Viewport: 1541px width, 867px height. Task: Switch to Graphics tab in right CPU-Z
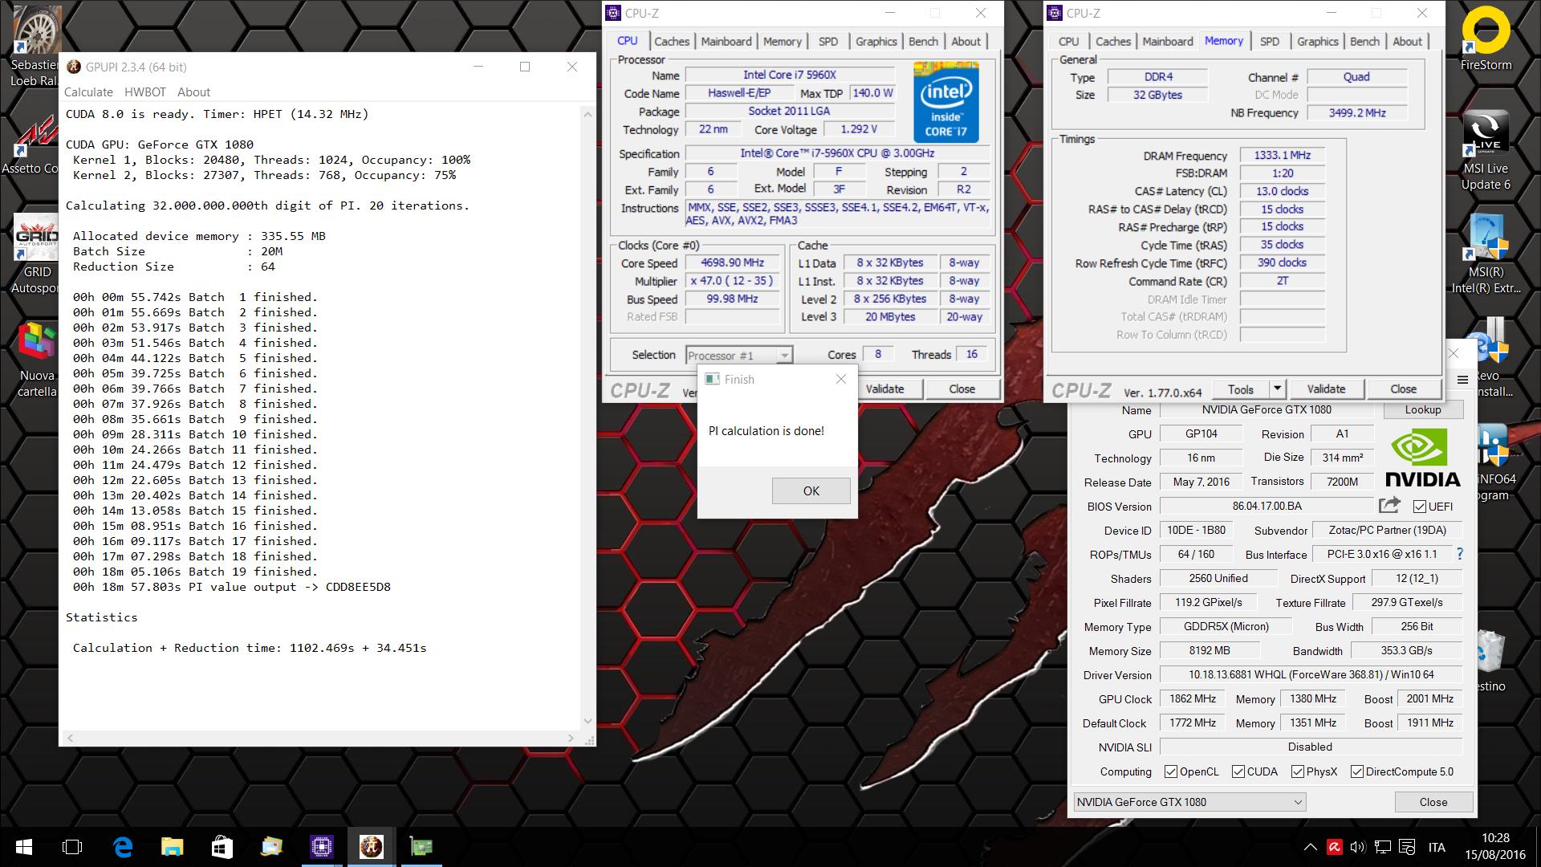[1318, 42]
